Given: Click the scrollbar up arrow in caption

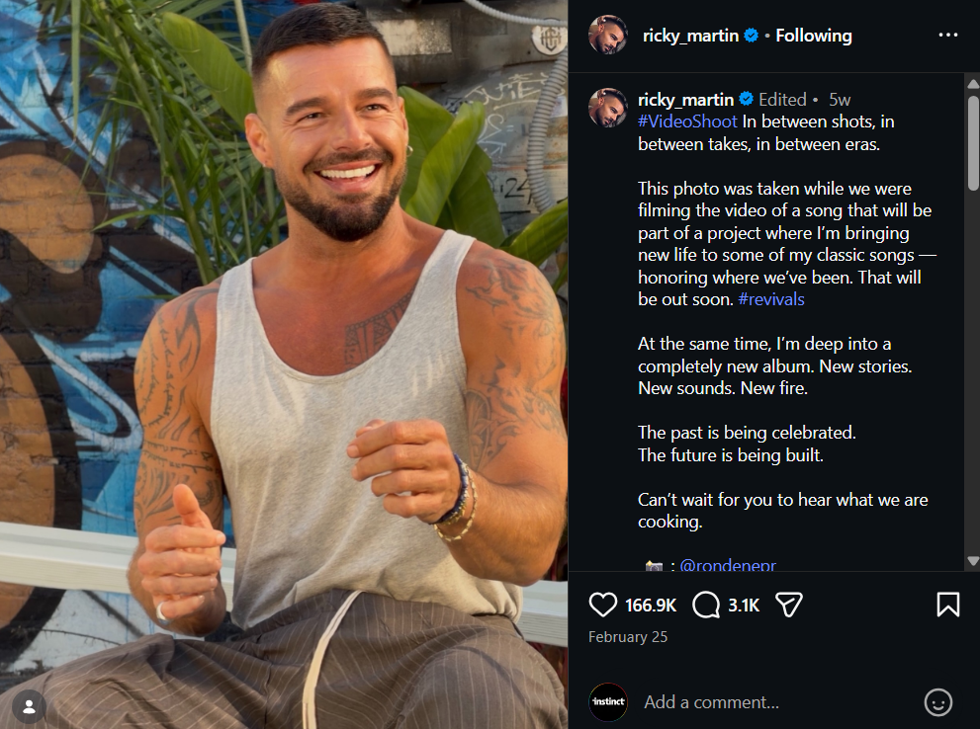Looking at the screenshot, I should (x=972, y=84).
